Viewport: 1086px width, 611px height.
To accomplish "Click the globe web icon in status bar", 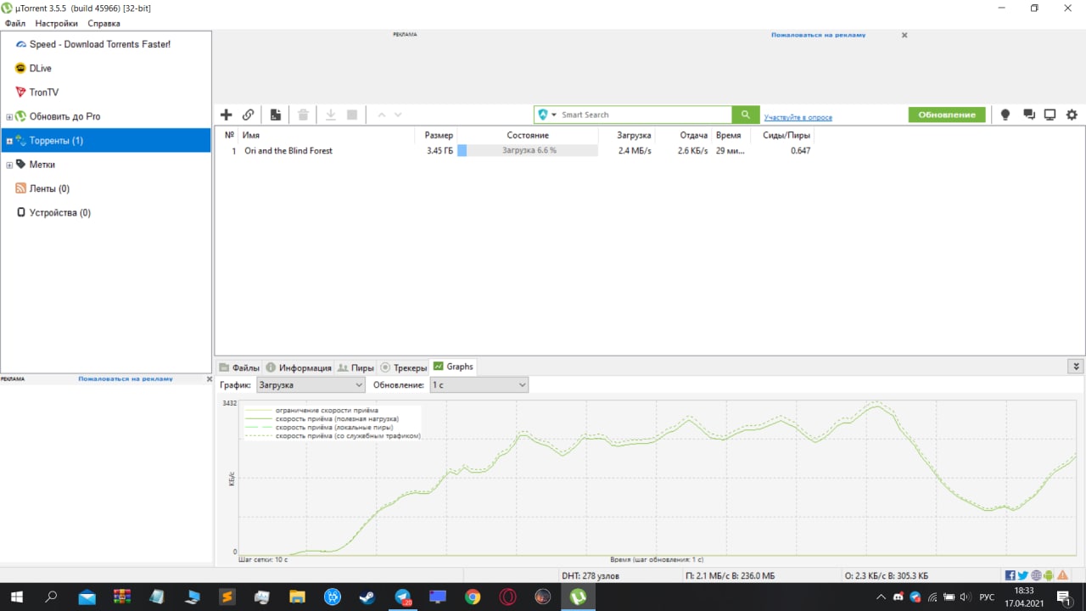I will (x=1036, y=575).
